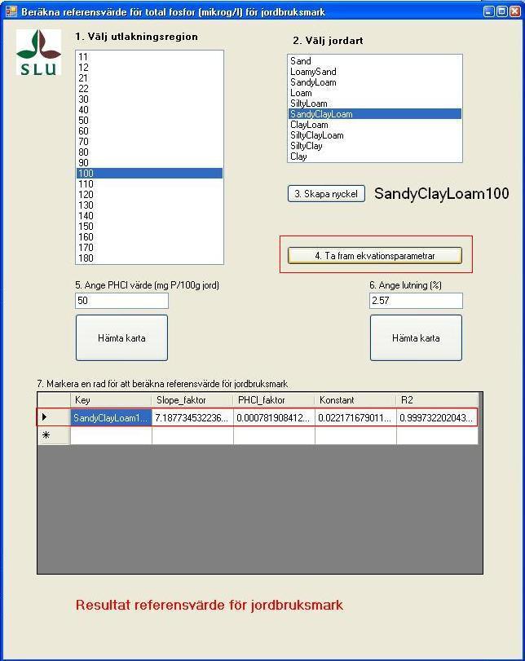Click the 0.022171679011... Konstant cell
Screen dimensions: 525x661
click(355, 418)
